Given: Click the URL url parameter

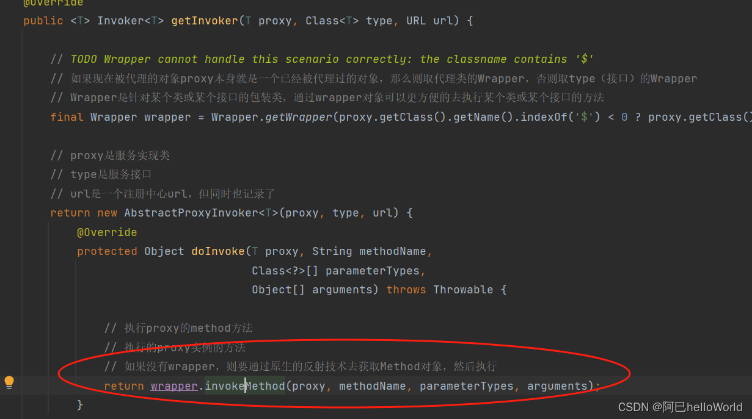Looking at the screenshot, I should point(429,20).
